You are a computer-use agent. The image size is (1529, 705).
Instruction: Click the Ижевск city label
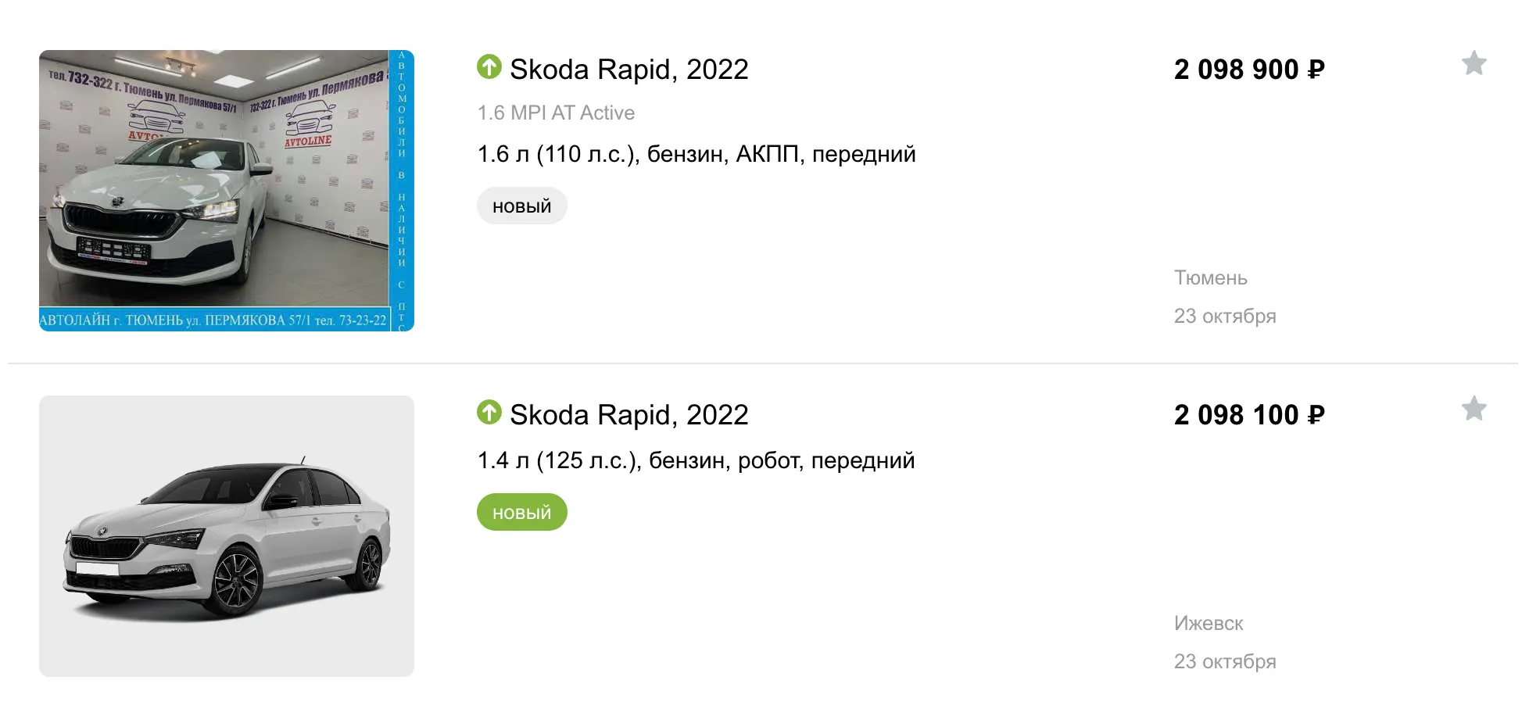1208,624
